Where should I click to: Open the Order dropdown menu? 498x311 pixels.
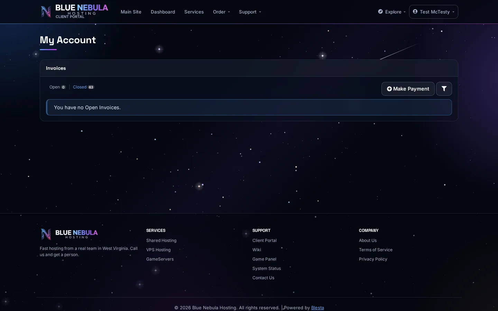point(221,12)
